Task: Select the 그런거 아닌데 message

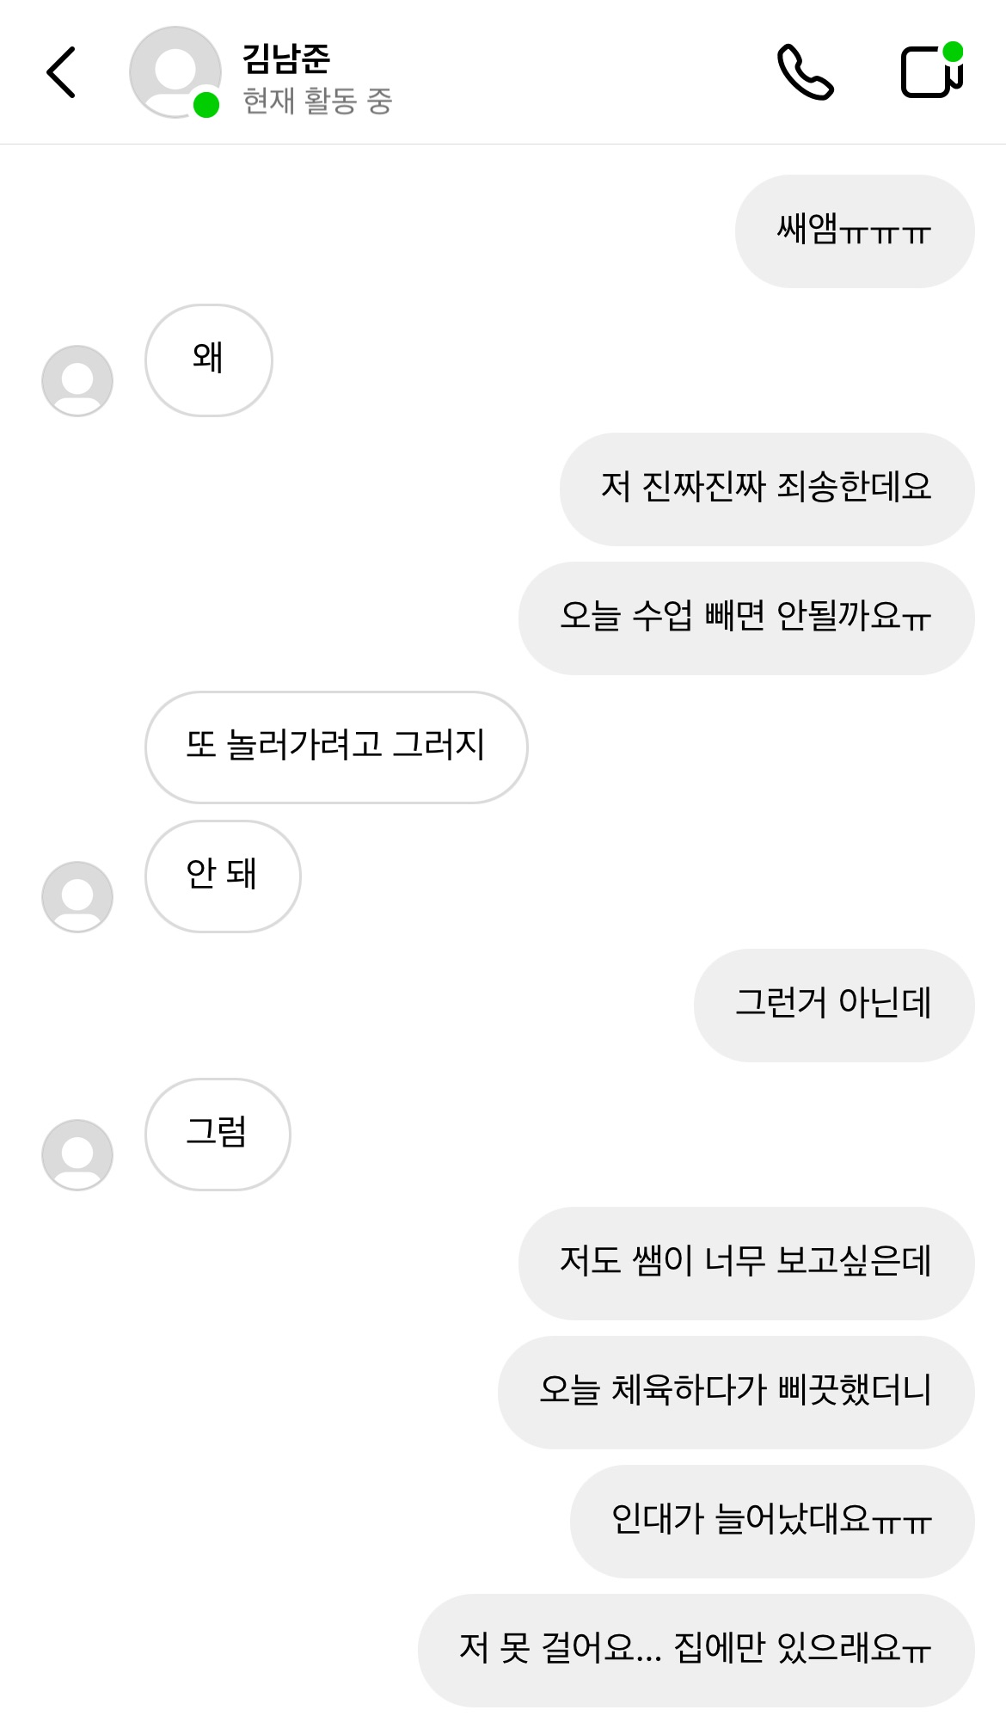Action: tap(833, 1005)
